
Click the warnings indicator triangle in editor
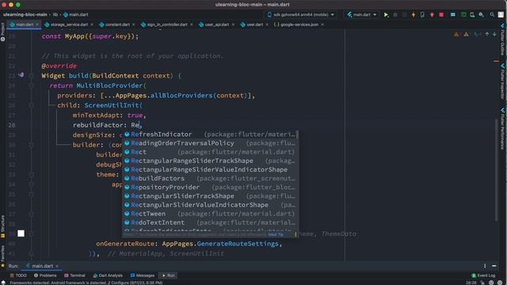(456, 34)
